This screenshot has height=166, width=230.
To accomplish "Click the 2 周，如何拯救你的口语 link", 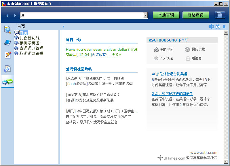I will (x=172, y=94).
